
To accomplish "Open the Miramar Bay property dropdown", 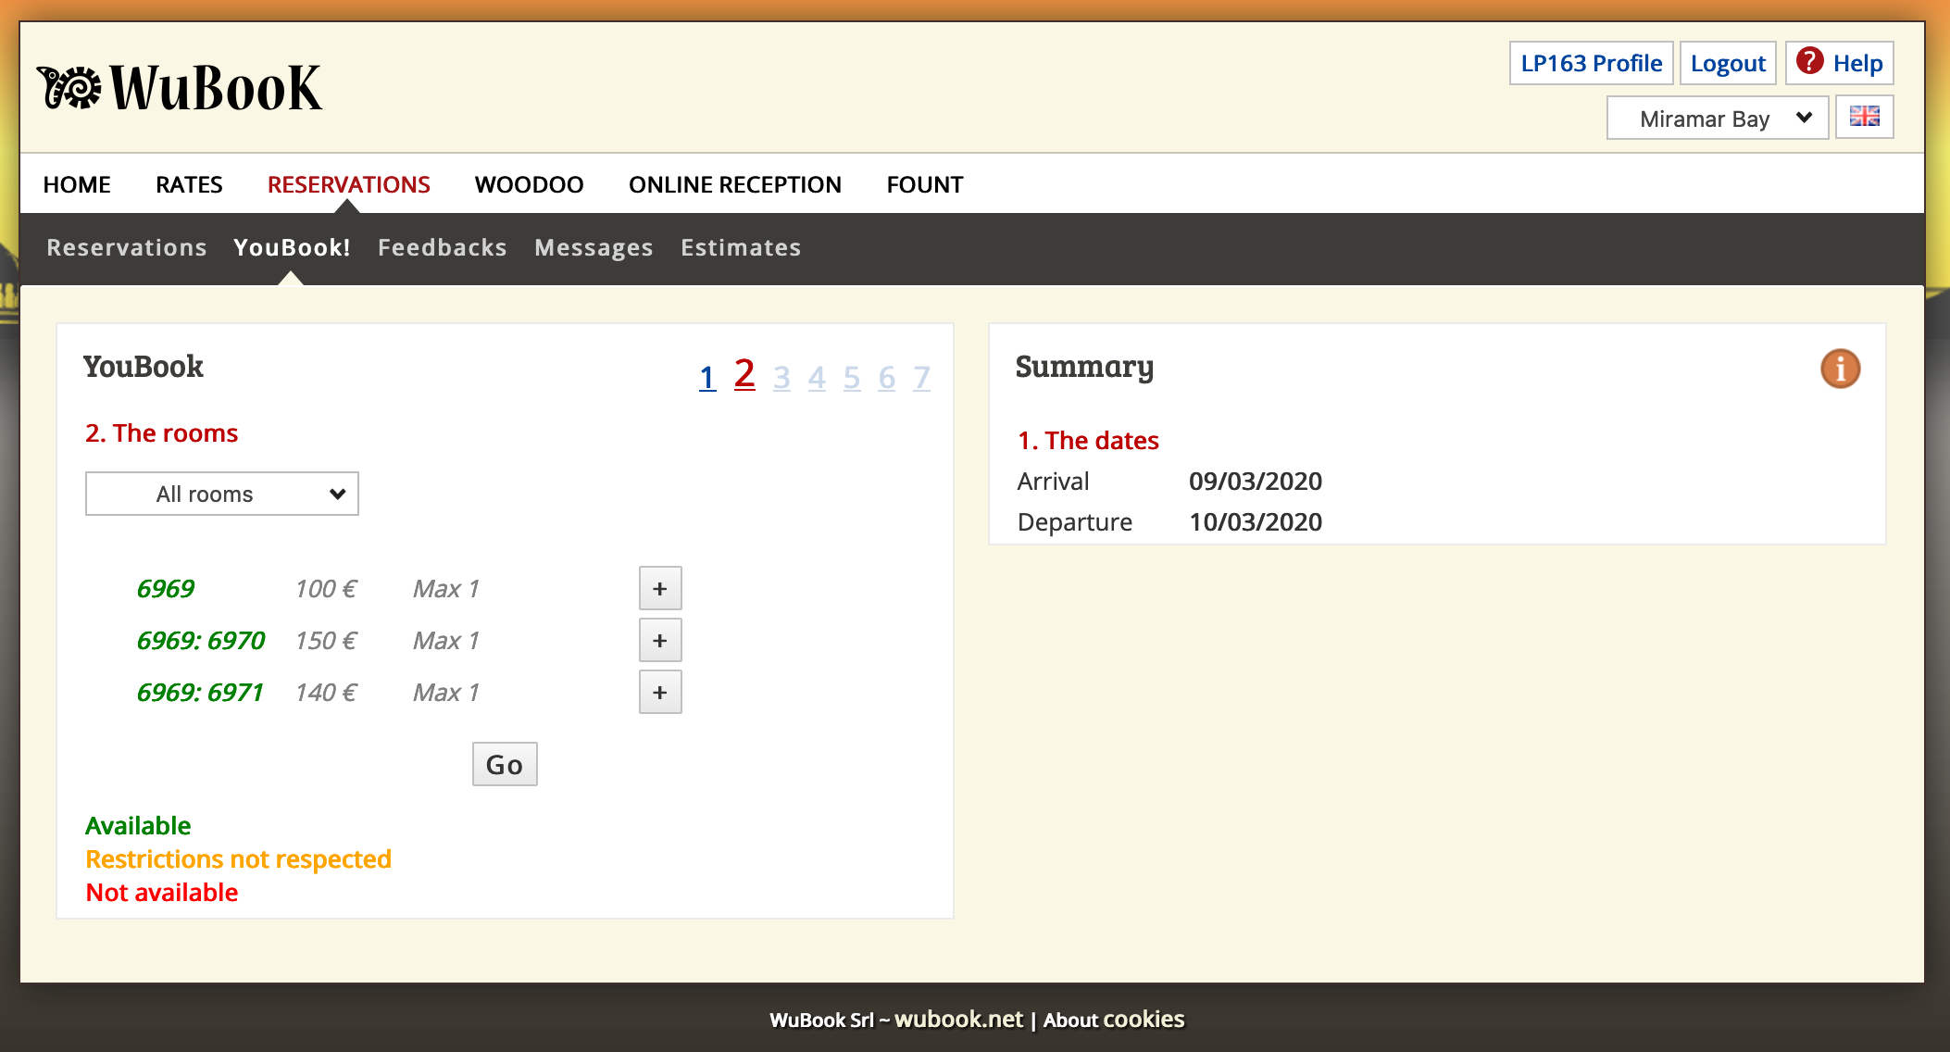I will [x=1718, y=118].
